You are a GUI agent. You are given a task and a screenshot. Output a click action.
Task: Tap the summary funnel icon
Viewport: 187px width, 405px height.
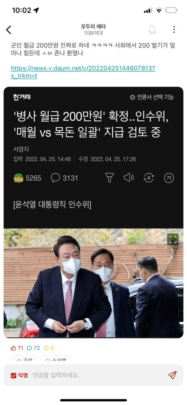click(x=109, y=178)
